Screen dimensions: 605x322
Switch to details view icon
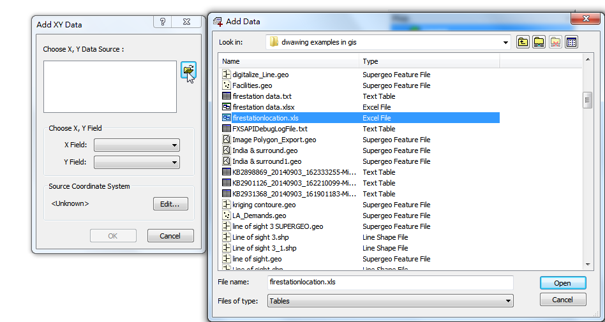pyautogui.click(x=571, y=42)
